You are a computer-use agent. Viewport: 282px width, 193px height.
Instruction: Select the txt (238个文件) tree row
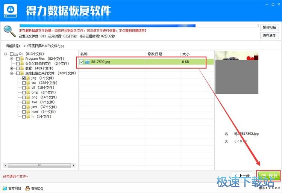click(44, 83)
